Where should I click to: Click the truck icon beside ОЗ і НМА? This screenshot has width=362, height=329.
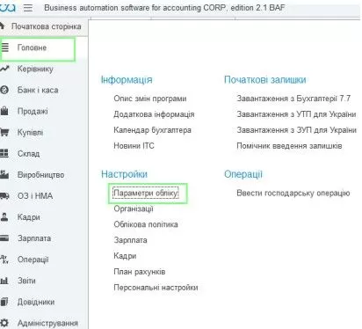(4, 196)
